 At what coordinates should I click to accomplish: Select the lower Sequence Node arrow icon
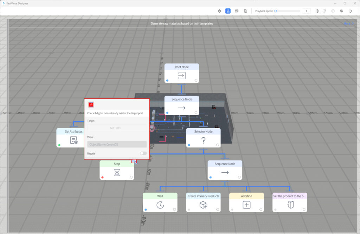(225, 172)
